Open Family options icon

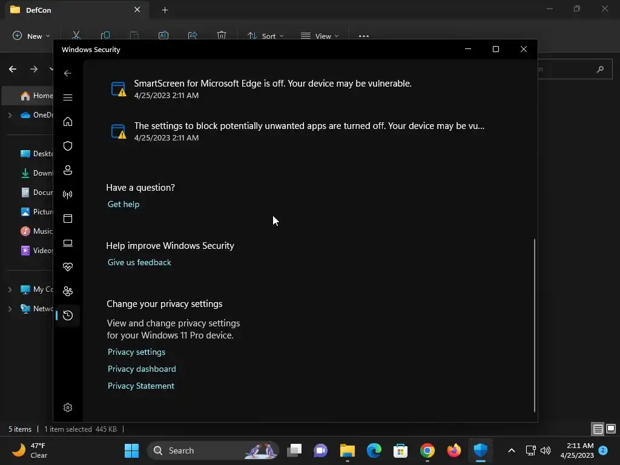(68, 291)
